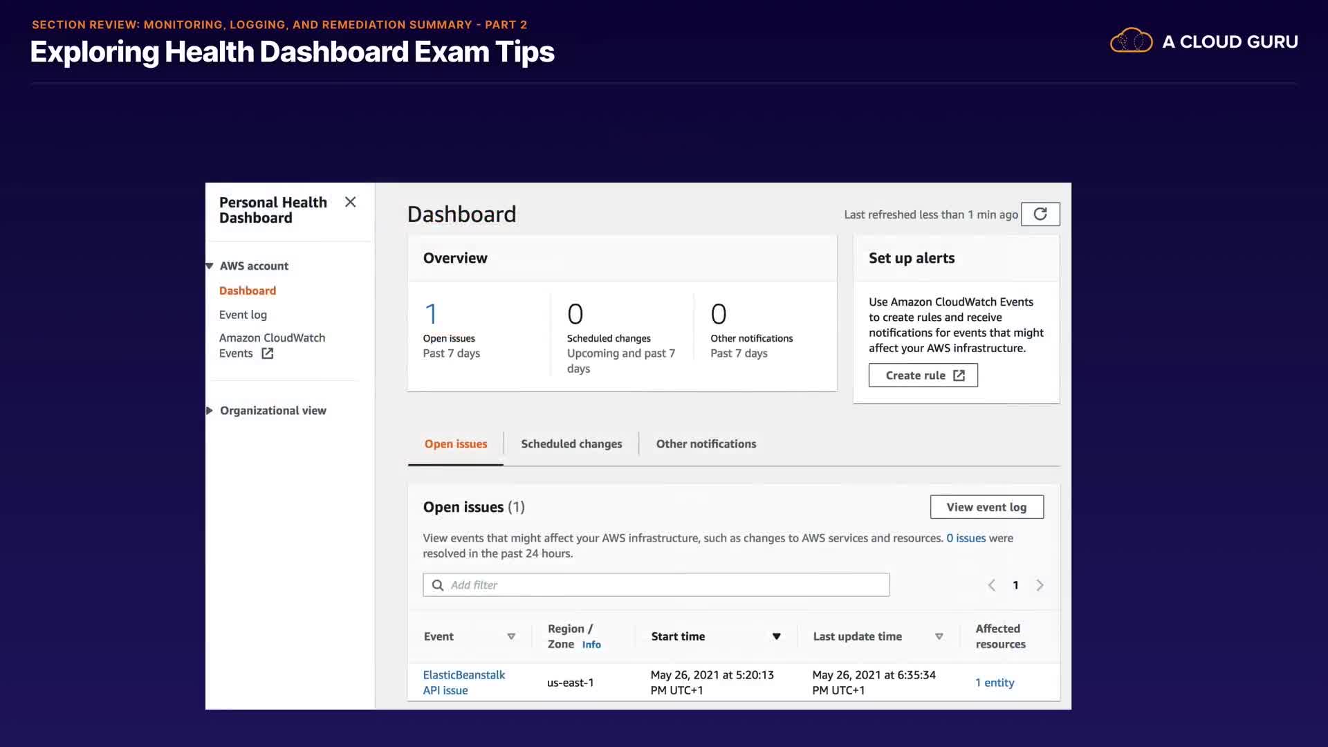The image size is (1328, 747).
Task: Click the Add filter input field
Action: [664, 585]
